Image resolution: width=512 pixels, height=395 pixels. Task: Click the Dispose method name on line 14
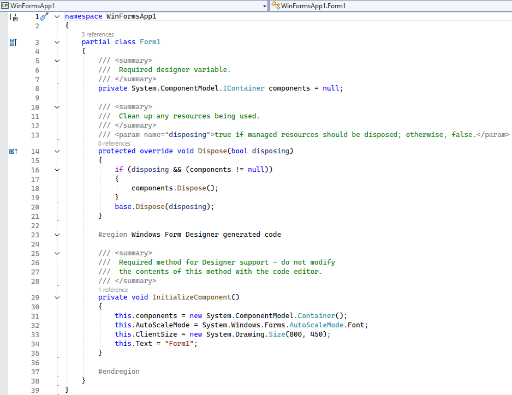pyautogui.click(x=212, y=151)
